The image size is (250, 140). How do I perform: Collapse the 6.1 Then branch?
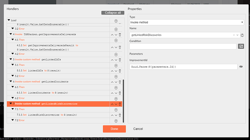point(13,87)
